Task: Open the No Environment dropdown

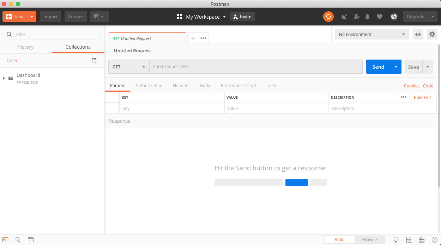Action: pyautogui.click(x=372, y=34)
